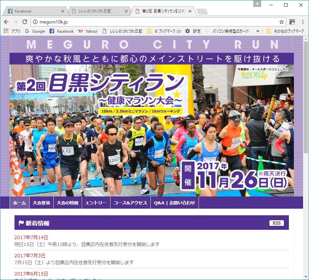Maximize the Chrome window

click(286, 5)
